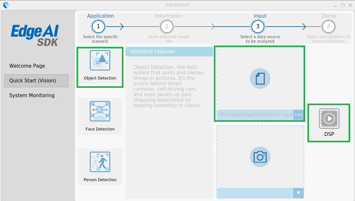Click the Advantech icon in the title bar

[x=6, y=5]
